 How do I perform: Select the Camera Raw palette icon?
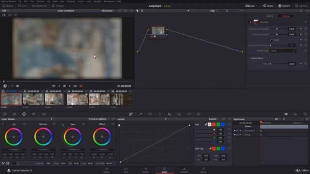(5, 114)
